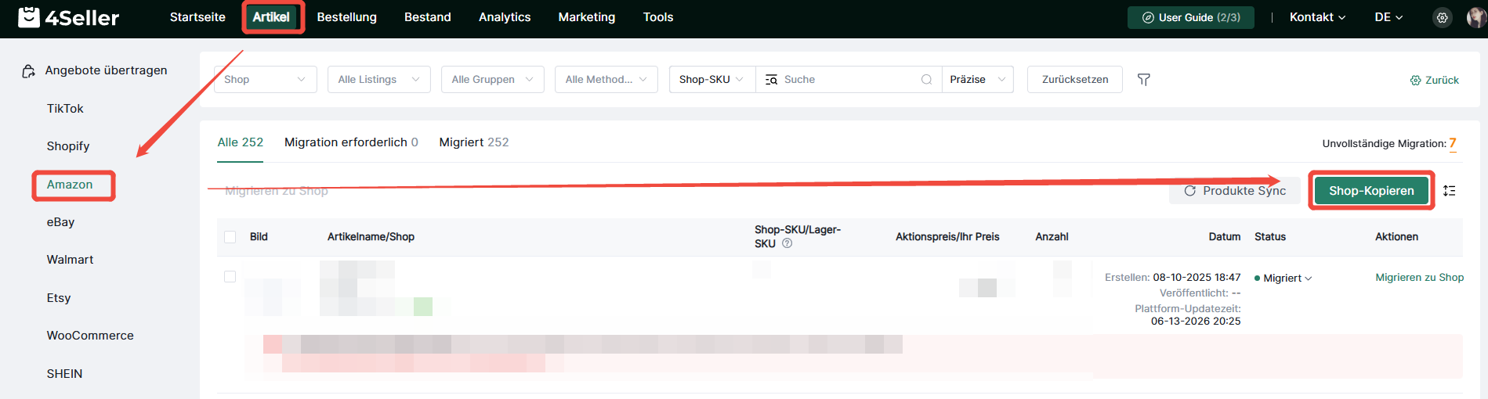Select Walmart in the sidebar
The image size is (1488, 399).
tap(70, 260)
